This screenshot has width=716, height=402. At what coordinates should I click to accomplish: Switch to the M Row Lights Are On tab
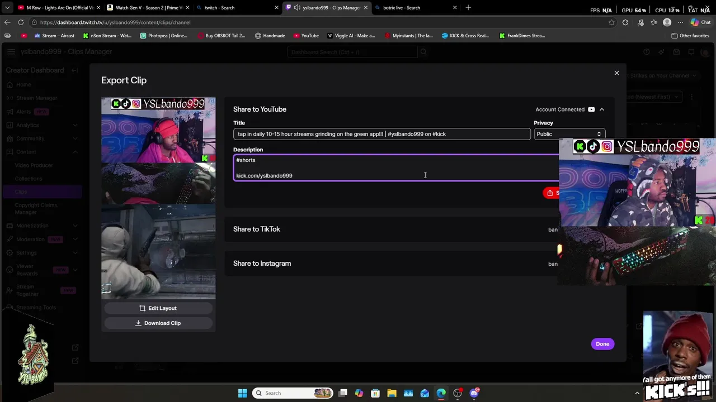pyautogui.click(x=58, y=8)
